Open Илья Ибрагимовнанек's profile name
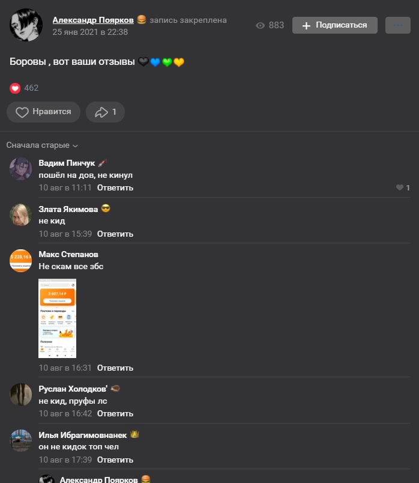This screenshot has height=483, width=419. pos(82,435)
